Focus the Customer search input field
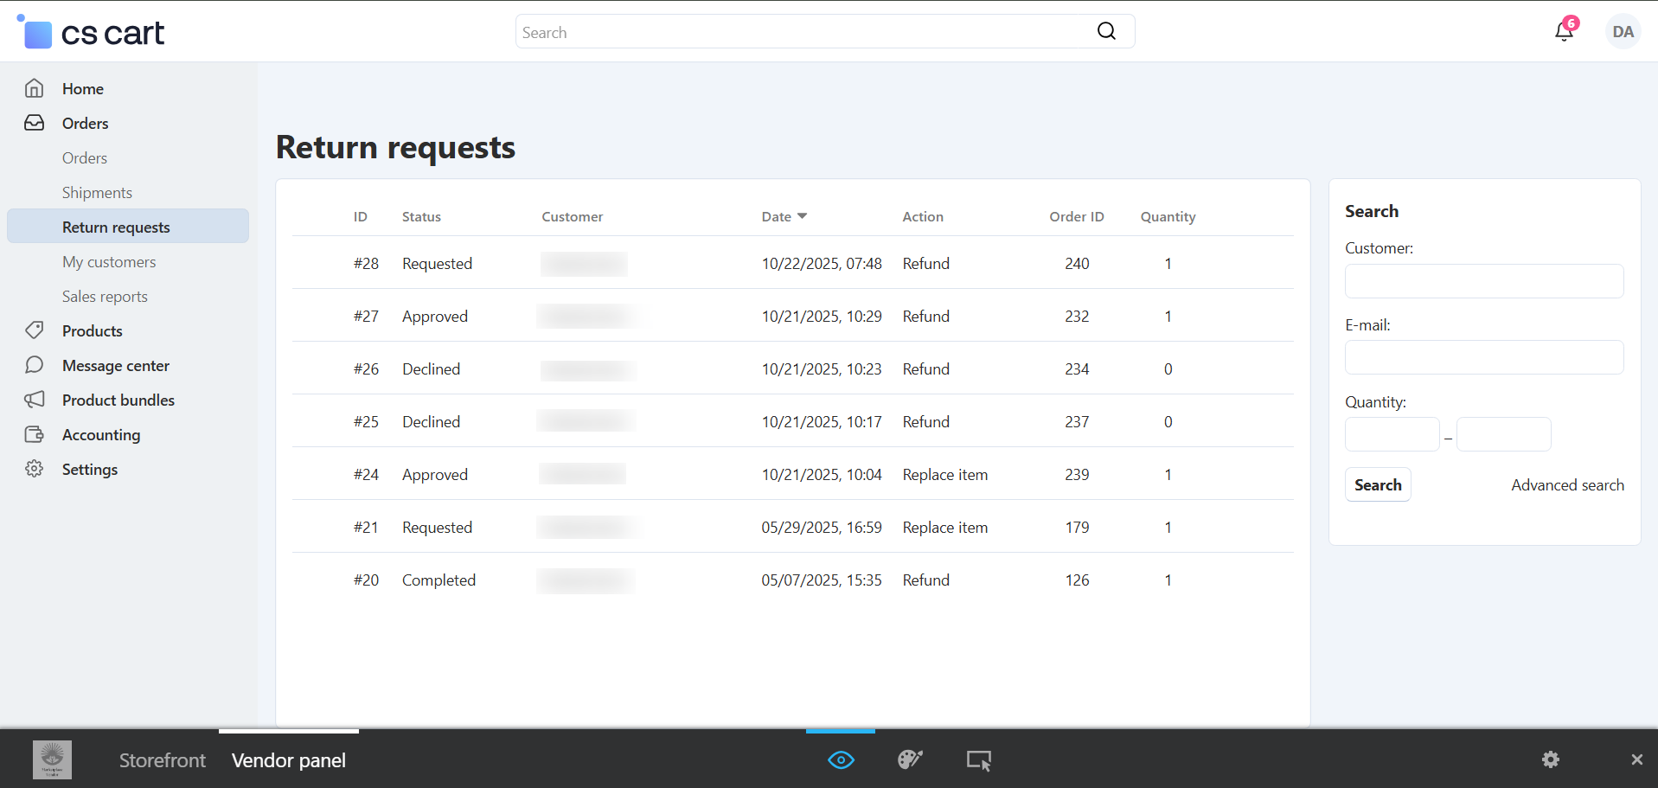 (x=1484, y=281)
